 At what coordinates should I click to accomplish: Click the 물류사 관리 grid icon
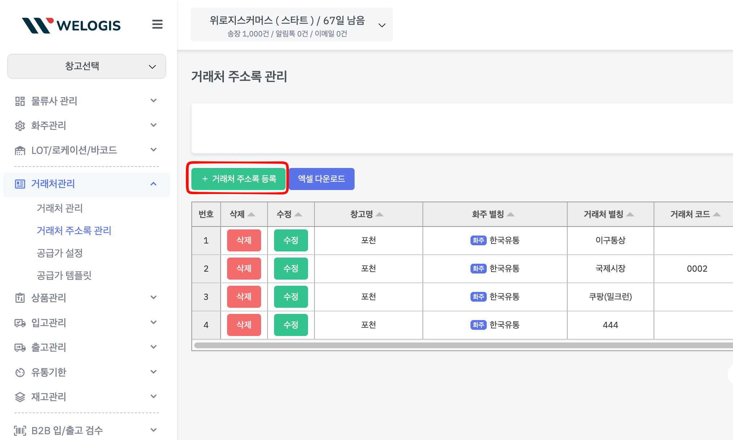(x=20, y=101)
